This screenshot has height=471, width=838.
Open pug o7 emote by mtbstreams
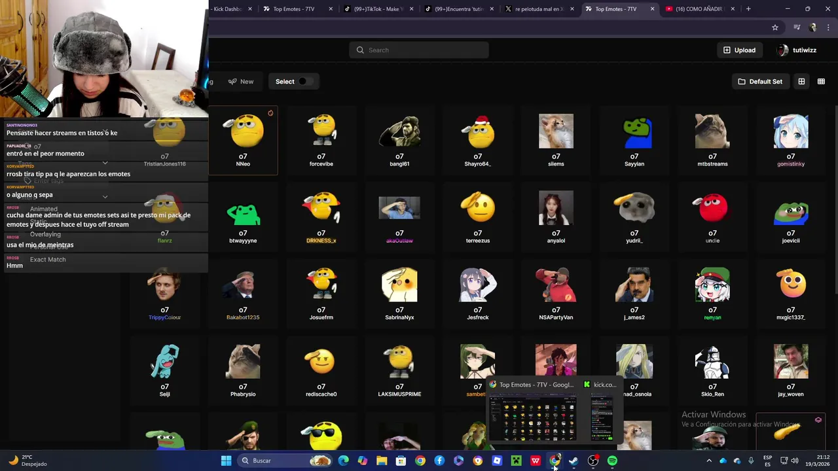click(x=712, y=141)
